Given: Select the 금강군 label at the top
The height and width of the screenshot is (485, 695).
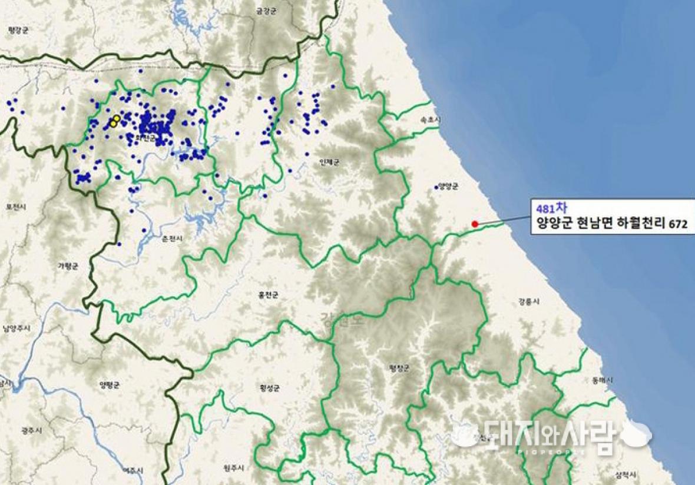Looking at the screenshot, I should tap(266, 12).
